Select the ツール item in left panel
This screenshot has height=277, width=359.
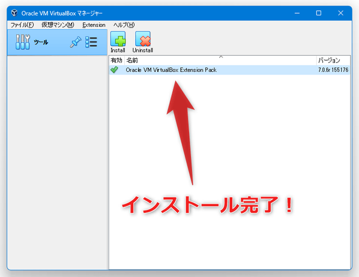click(57, 43)
